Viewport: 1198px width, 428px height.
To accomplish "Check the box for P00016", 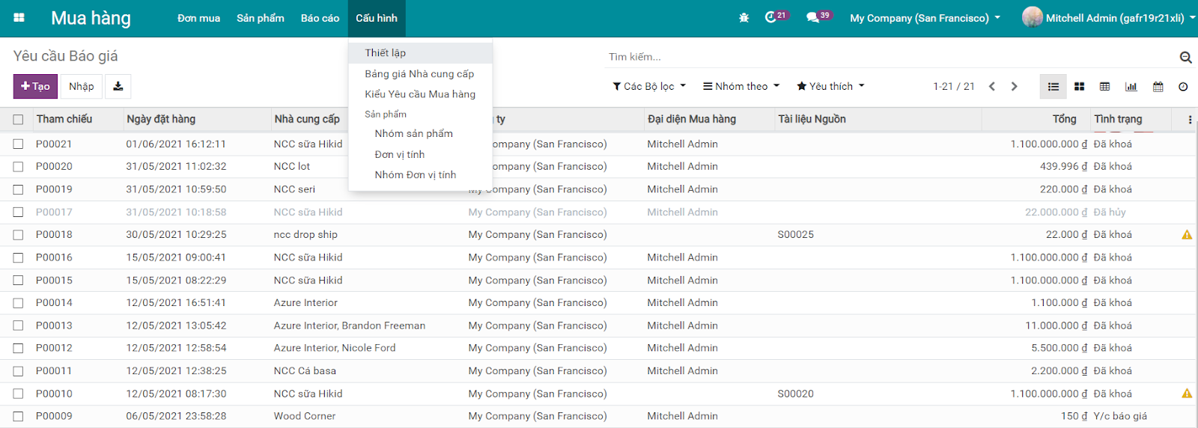I will [x=18, y=257].
